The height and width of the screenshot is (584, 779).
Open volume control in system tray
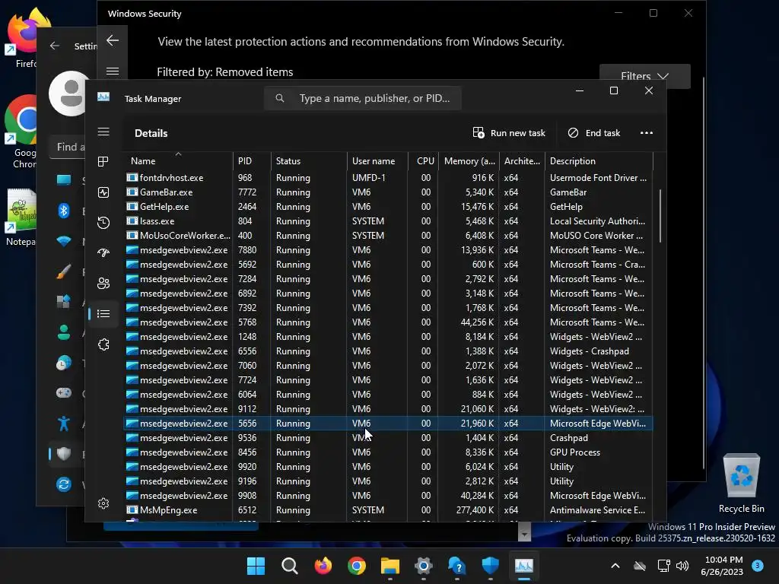click(682, 566)
